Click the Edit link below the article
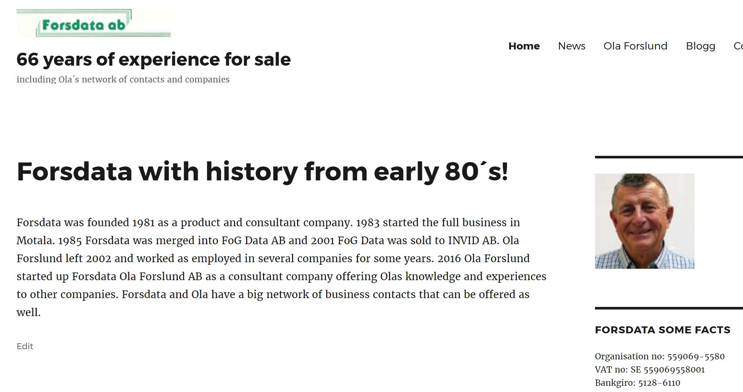Screen dimensions: 743x392 pyautogui.click(x=25, y=346)
